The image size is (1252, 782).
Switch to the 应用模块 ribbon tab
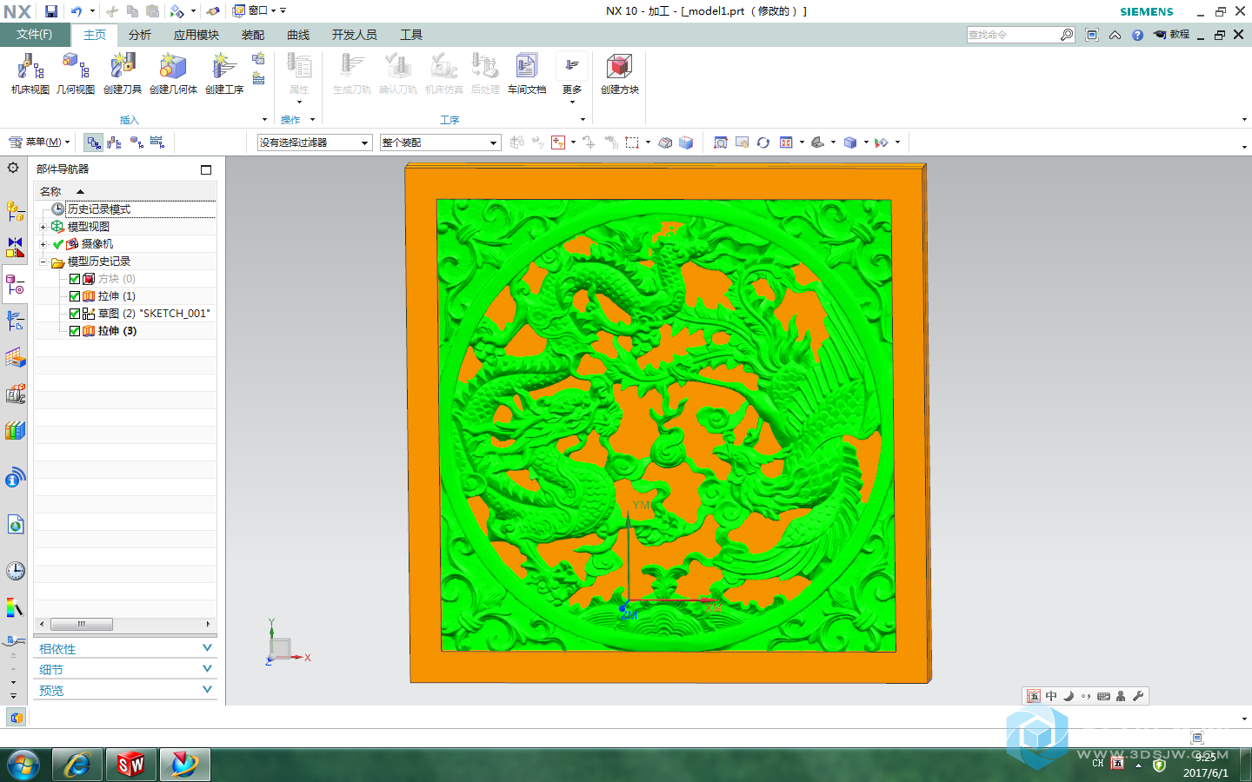(x=196, y=35)
